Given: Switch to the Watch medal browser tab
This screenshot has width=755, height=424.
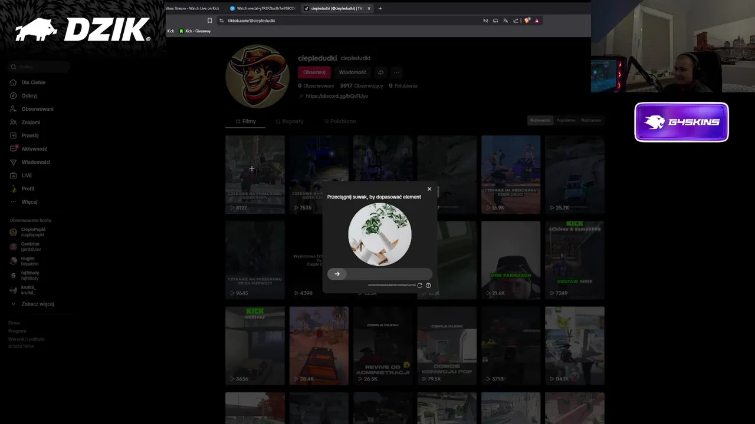Looking at the screenshot, I should [262, 8].
